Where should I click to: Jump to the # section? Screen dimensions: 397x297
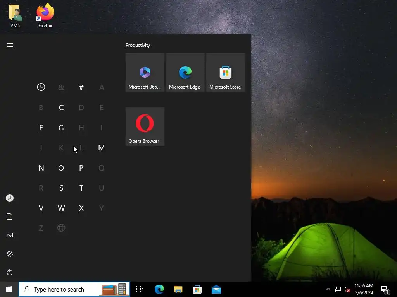click(81, 87)
